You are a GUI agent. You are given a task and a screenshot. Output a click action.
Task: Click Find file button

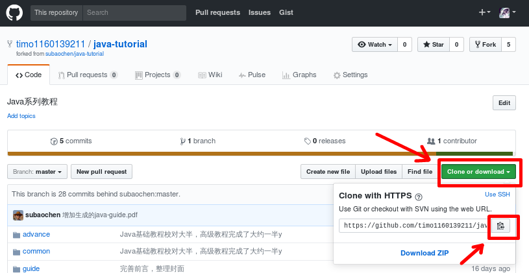[x=420, y=172]
